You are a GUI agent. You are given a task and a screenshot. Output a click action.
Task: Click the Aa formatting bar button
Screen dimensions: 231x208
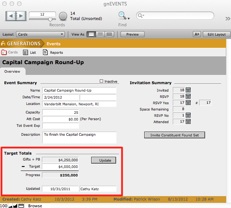[x=197, y=34]
